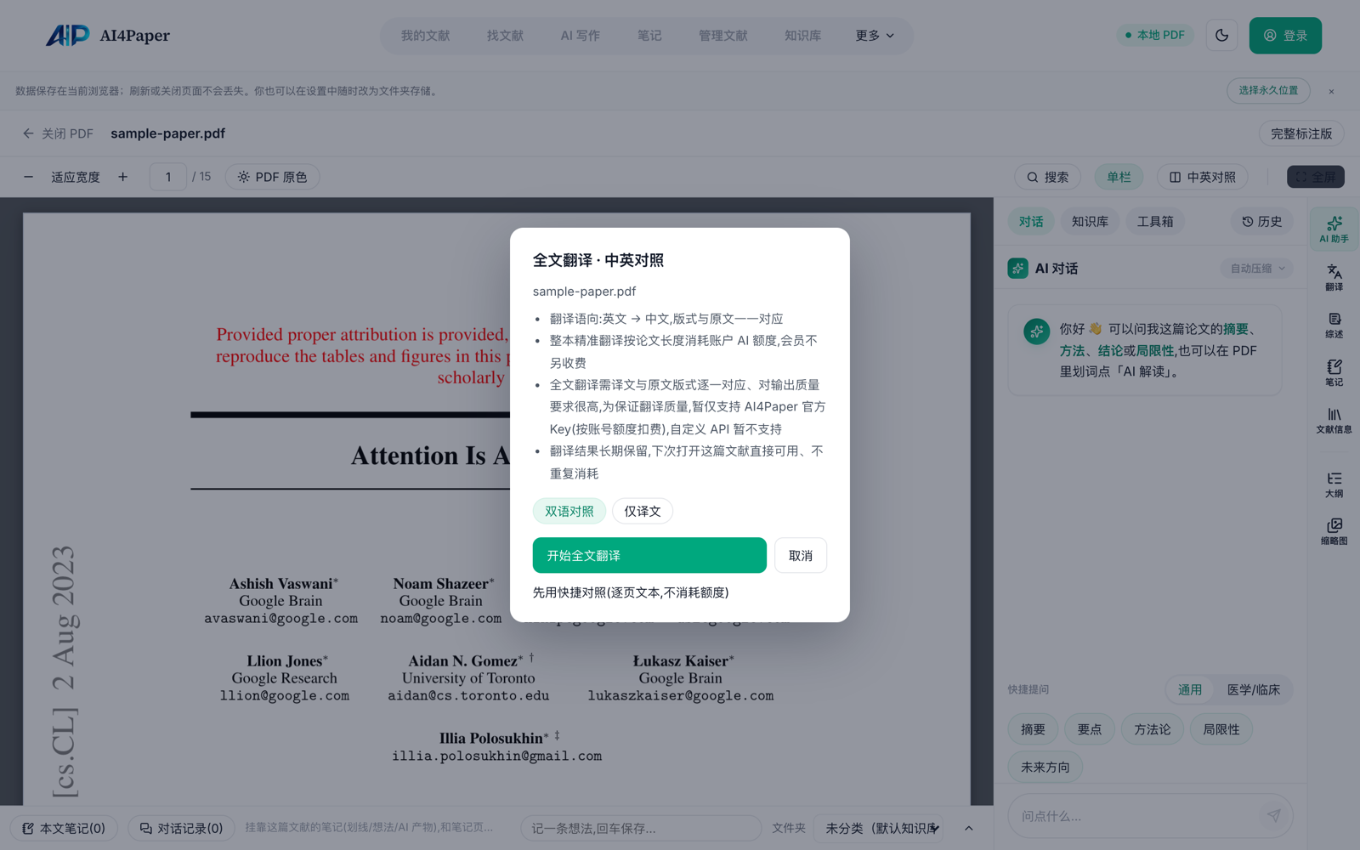
Task: Open 我的文献 navigation item
Action: (425, 36)
